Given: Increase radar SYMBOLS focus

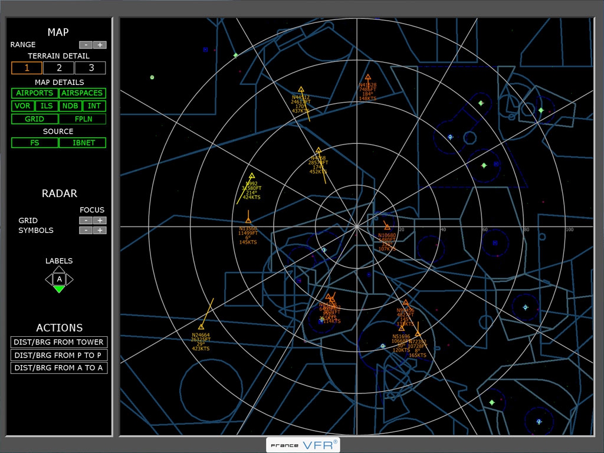Looking at the screenshot, I should (100, 231).
